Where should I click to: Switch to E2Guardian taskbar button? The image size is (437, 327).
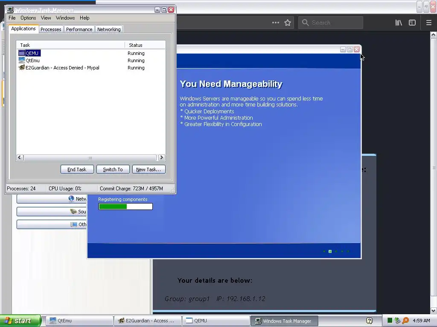click(147, 321)
